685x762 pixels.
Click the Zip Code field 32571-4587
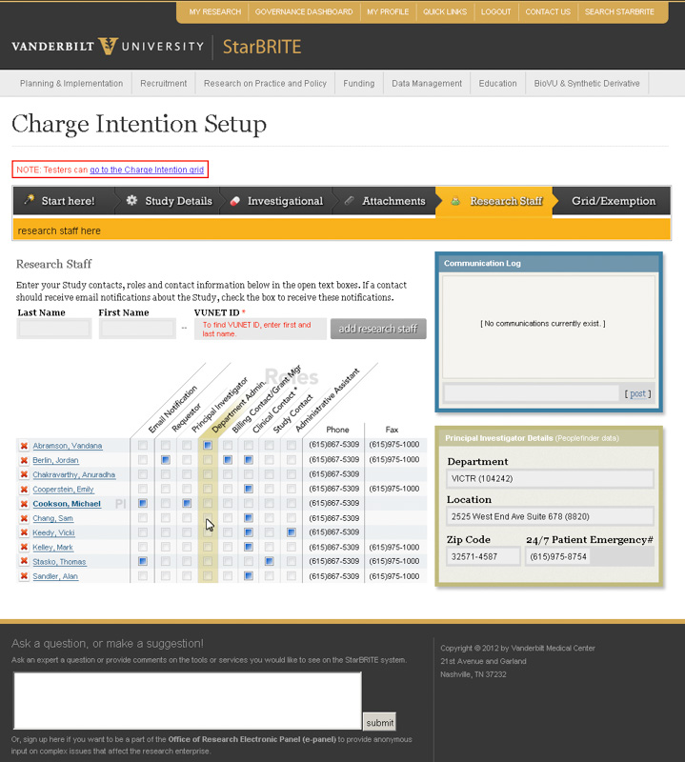click(483, 556)
